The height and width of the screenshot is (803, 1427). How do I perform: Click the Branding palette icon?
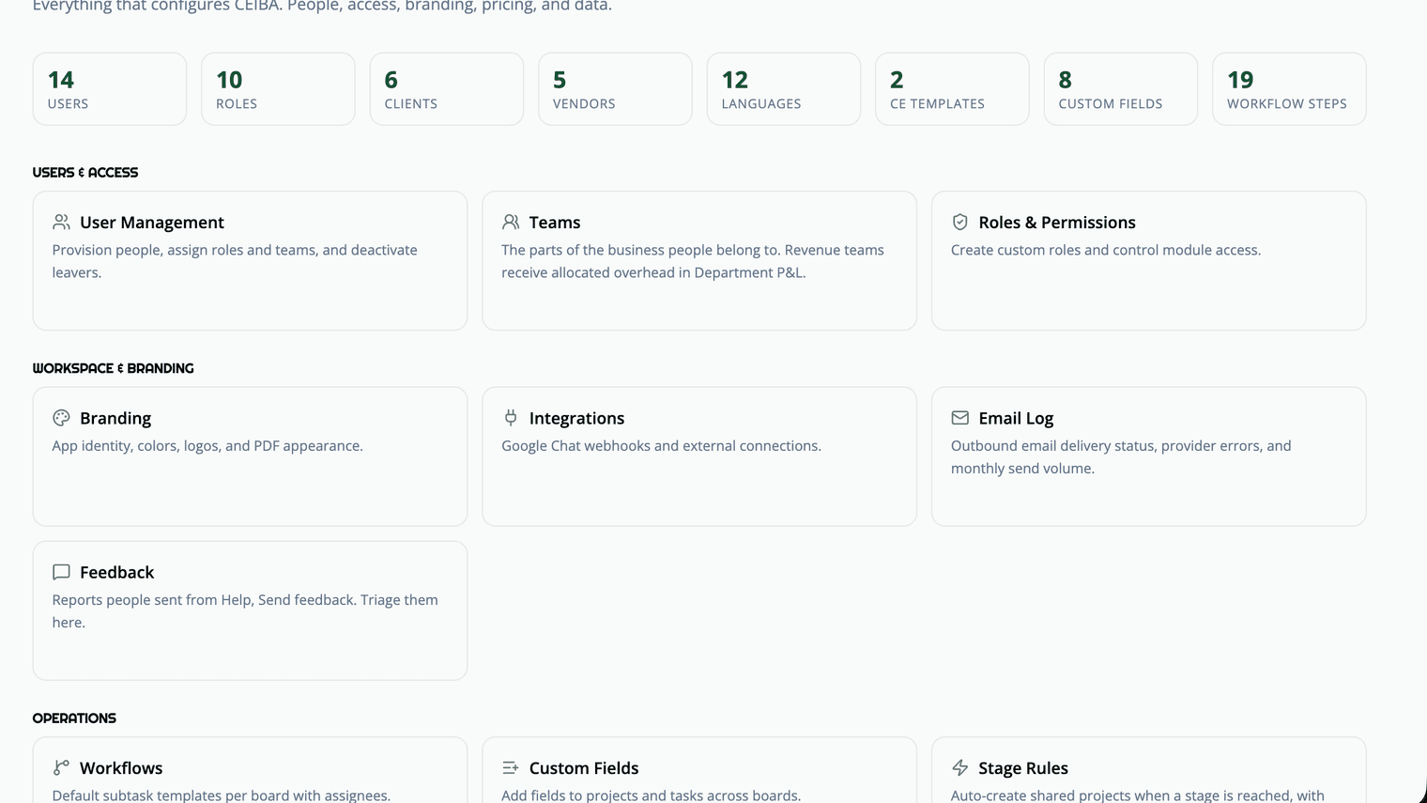coord(61,418)
